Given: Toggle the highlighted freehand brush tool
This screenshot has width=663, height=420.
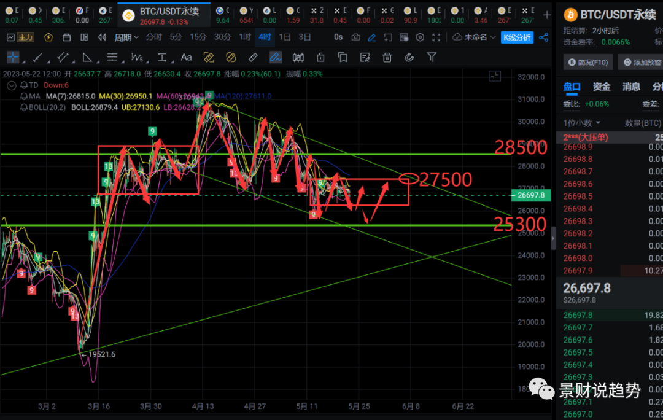Looking at the screenshot, I should [275, 57].
